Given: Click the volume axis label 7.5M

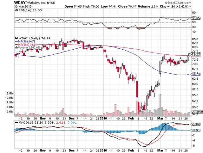Looking at the screenshot, I should 10,102.
